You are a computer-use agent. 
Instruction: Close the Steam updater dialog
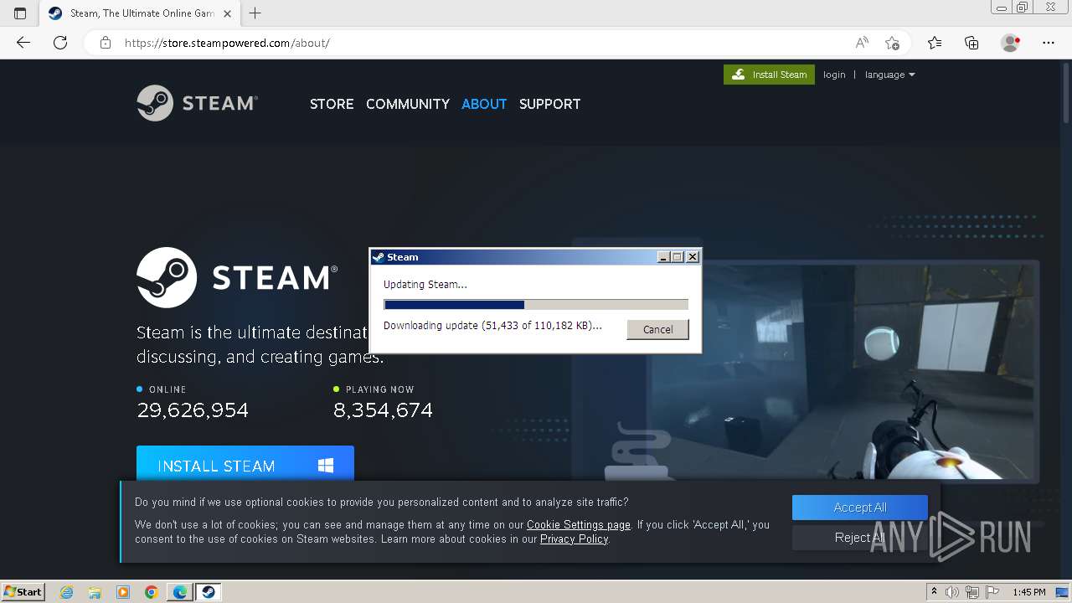point(693,257)
